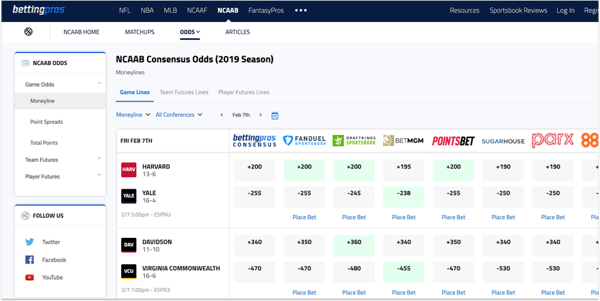The width and height of the screenshot is (600, 301).
Task: Open FantasyPros from the top menu
Action: (x=266, y=11)
